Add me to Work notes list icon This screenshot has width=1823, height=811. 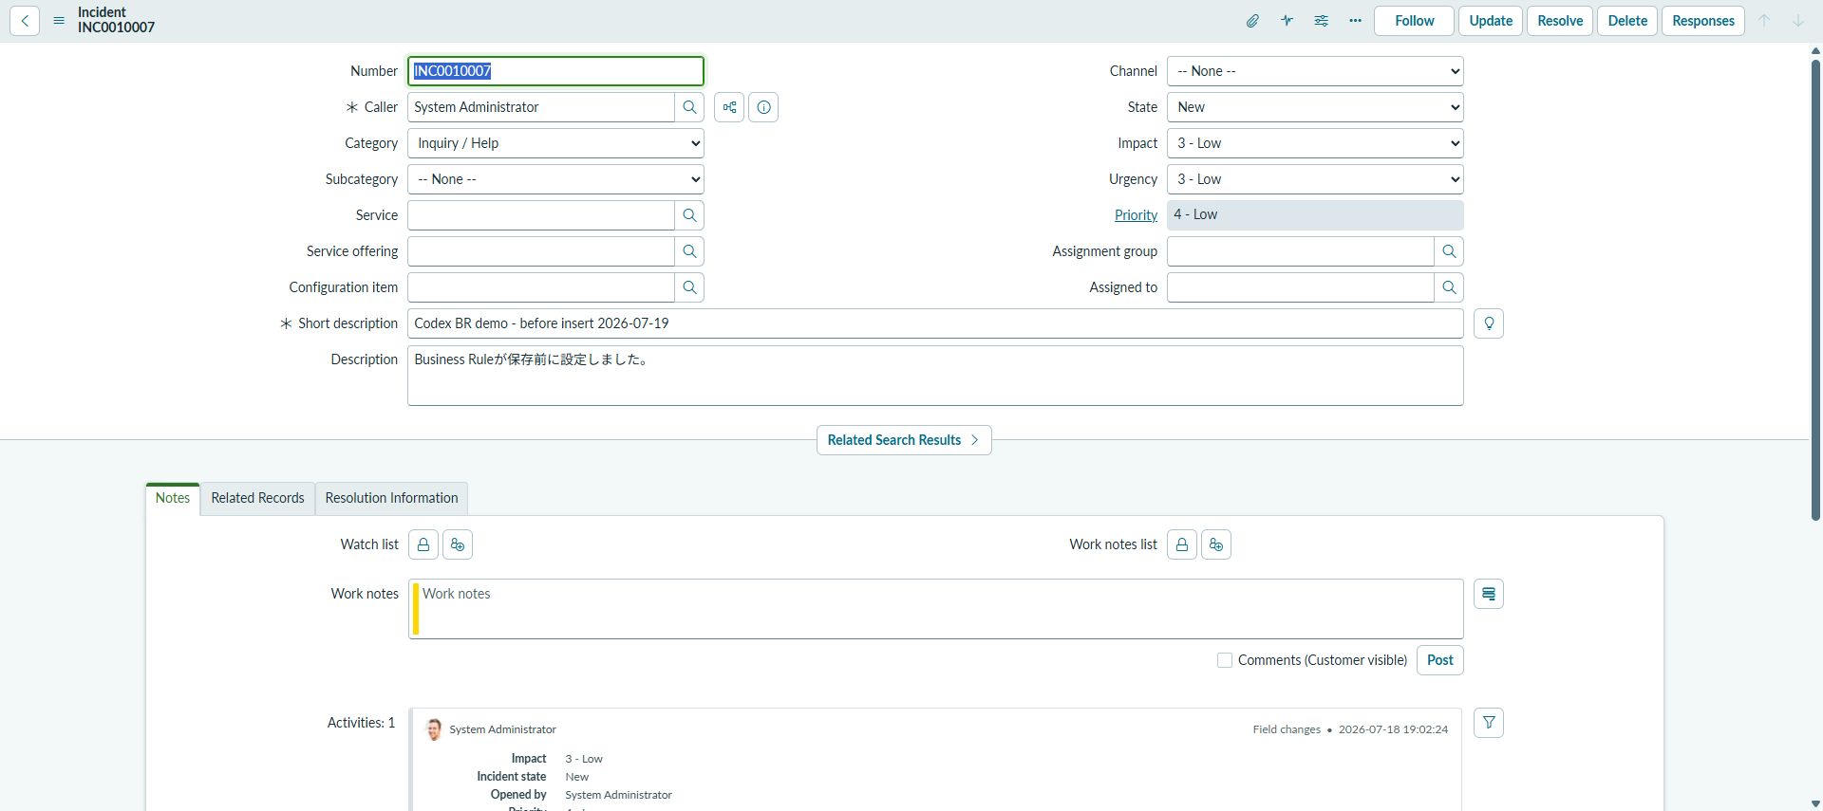tap(1216, 544)
